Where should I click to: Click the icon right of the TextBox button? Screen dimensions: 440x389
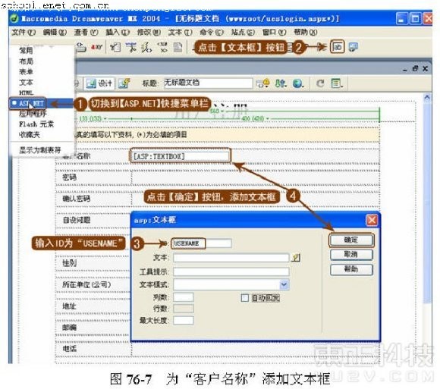pyautogui.click(x=353, y=47)
